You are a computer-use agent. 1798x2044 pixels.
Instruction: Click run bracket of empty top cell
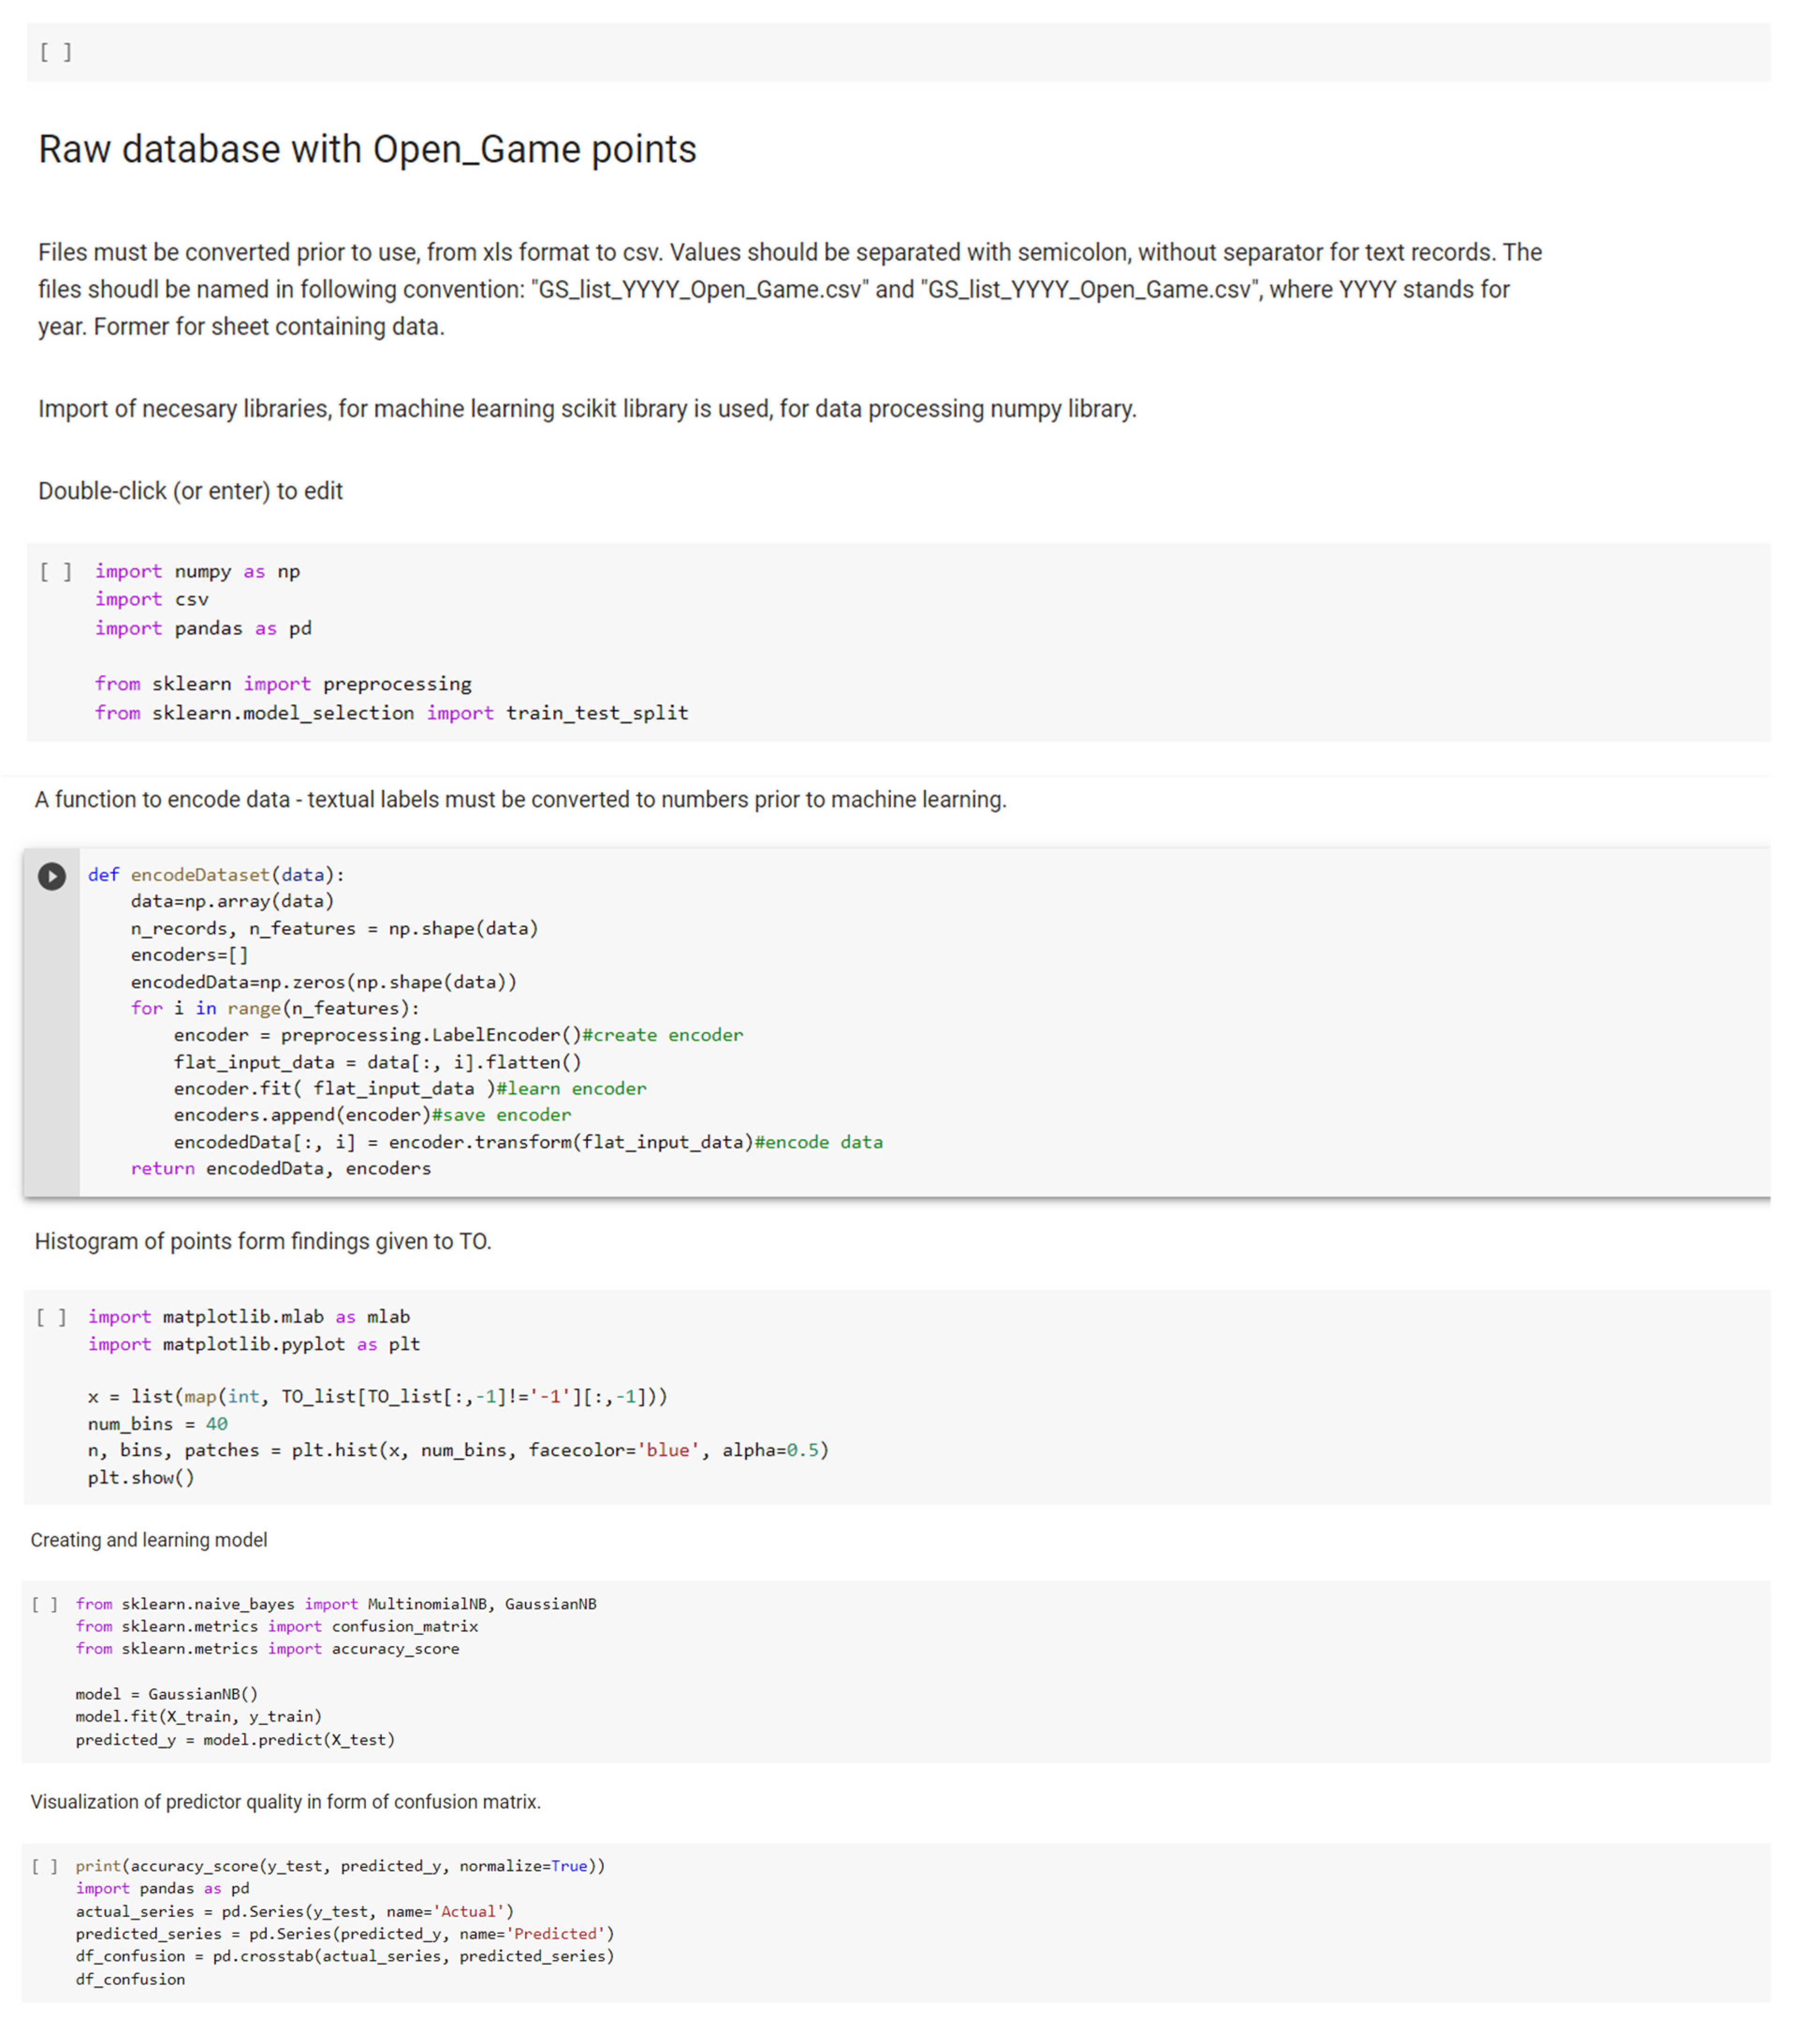(x=55, y=52)
